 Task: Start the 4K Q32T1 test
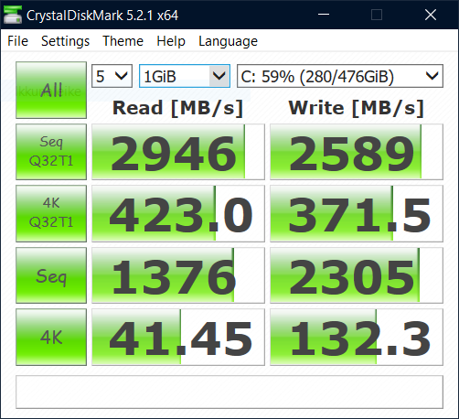[x=51, y=213]
